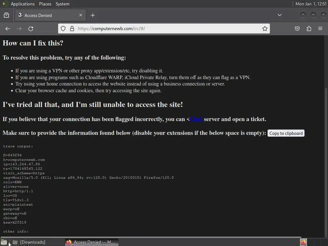Expand the list all tabs chevron
The image size is (328, 246).
pyautogui.click(x=279, y=15)
